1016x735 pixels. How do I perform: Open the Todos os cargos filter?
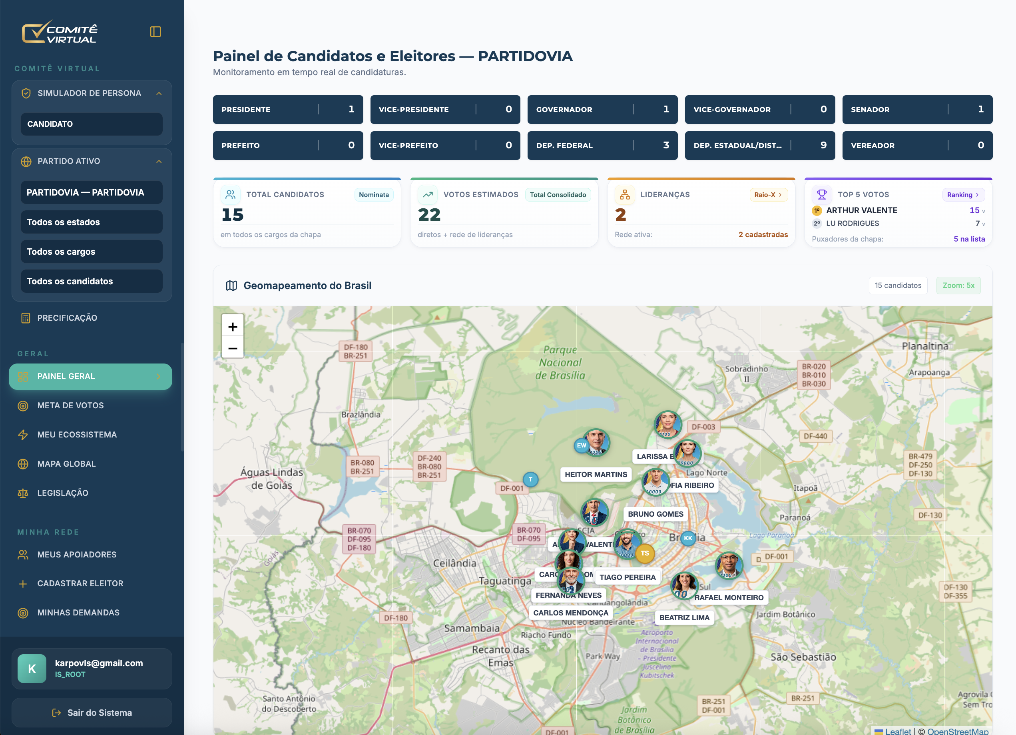pos(92,252)
